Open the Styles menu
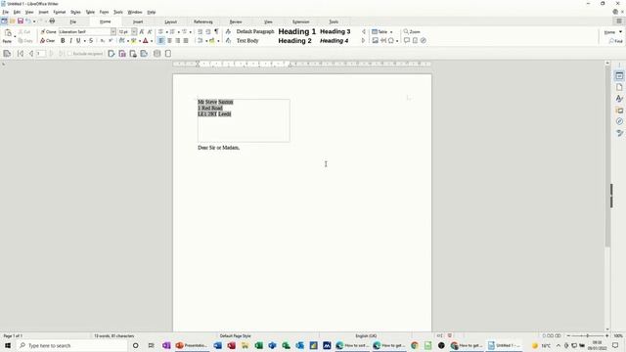Image resolution: width=626 pixels, height=352 pixels. (x=75, y=12)
